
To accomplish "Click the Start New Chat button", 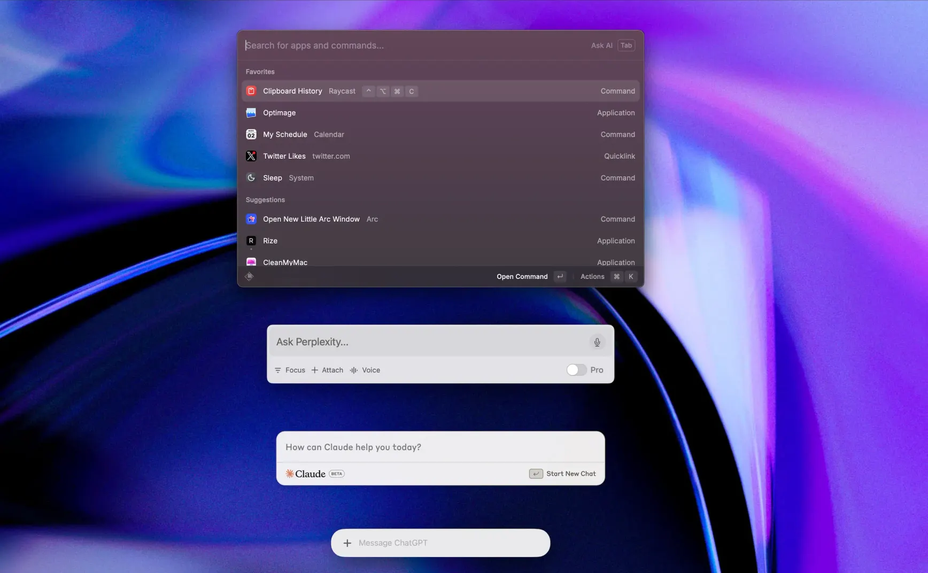I will pos(562,474).
